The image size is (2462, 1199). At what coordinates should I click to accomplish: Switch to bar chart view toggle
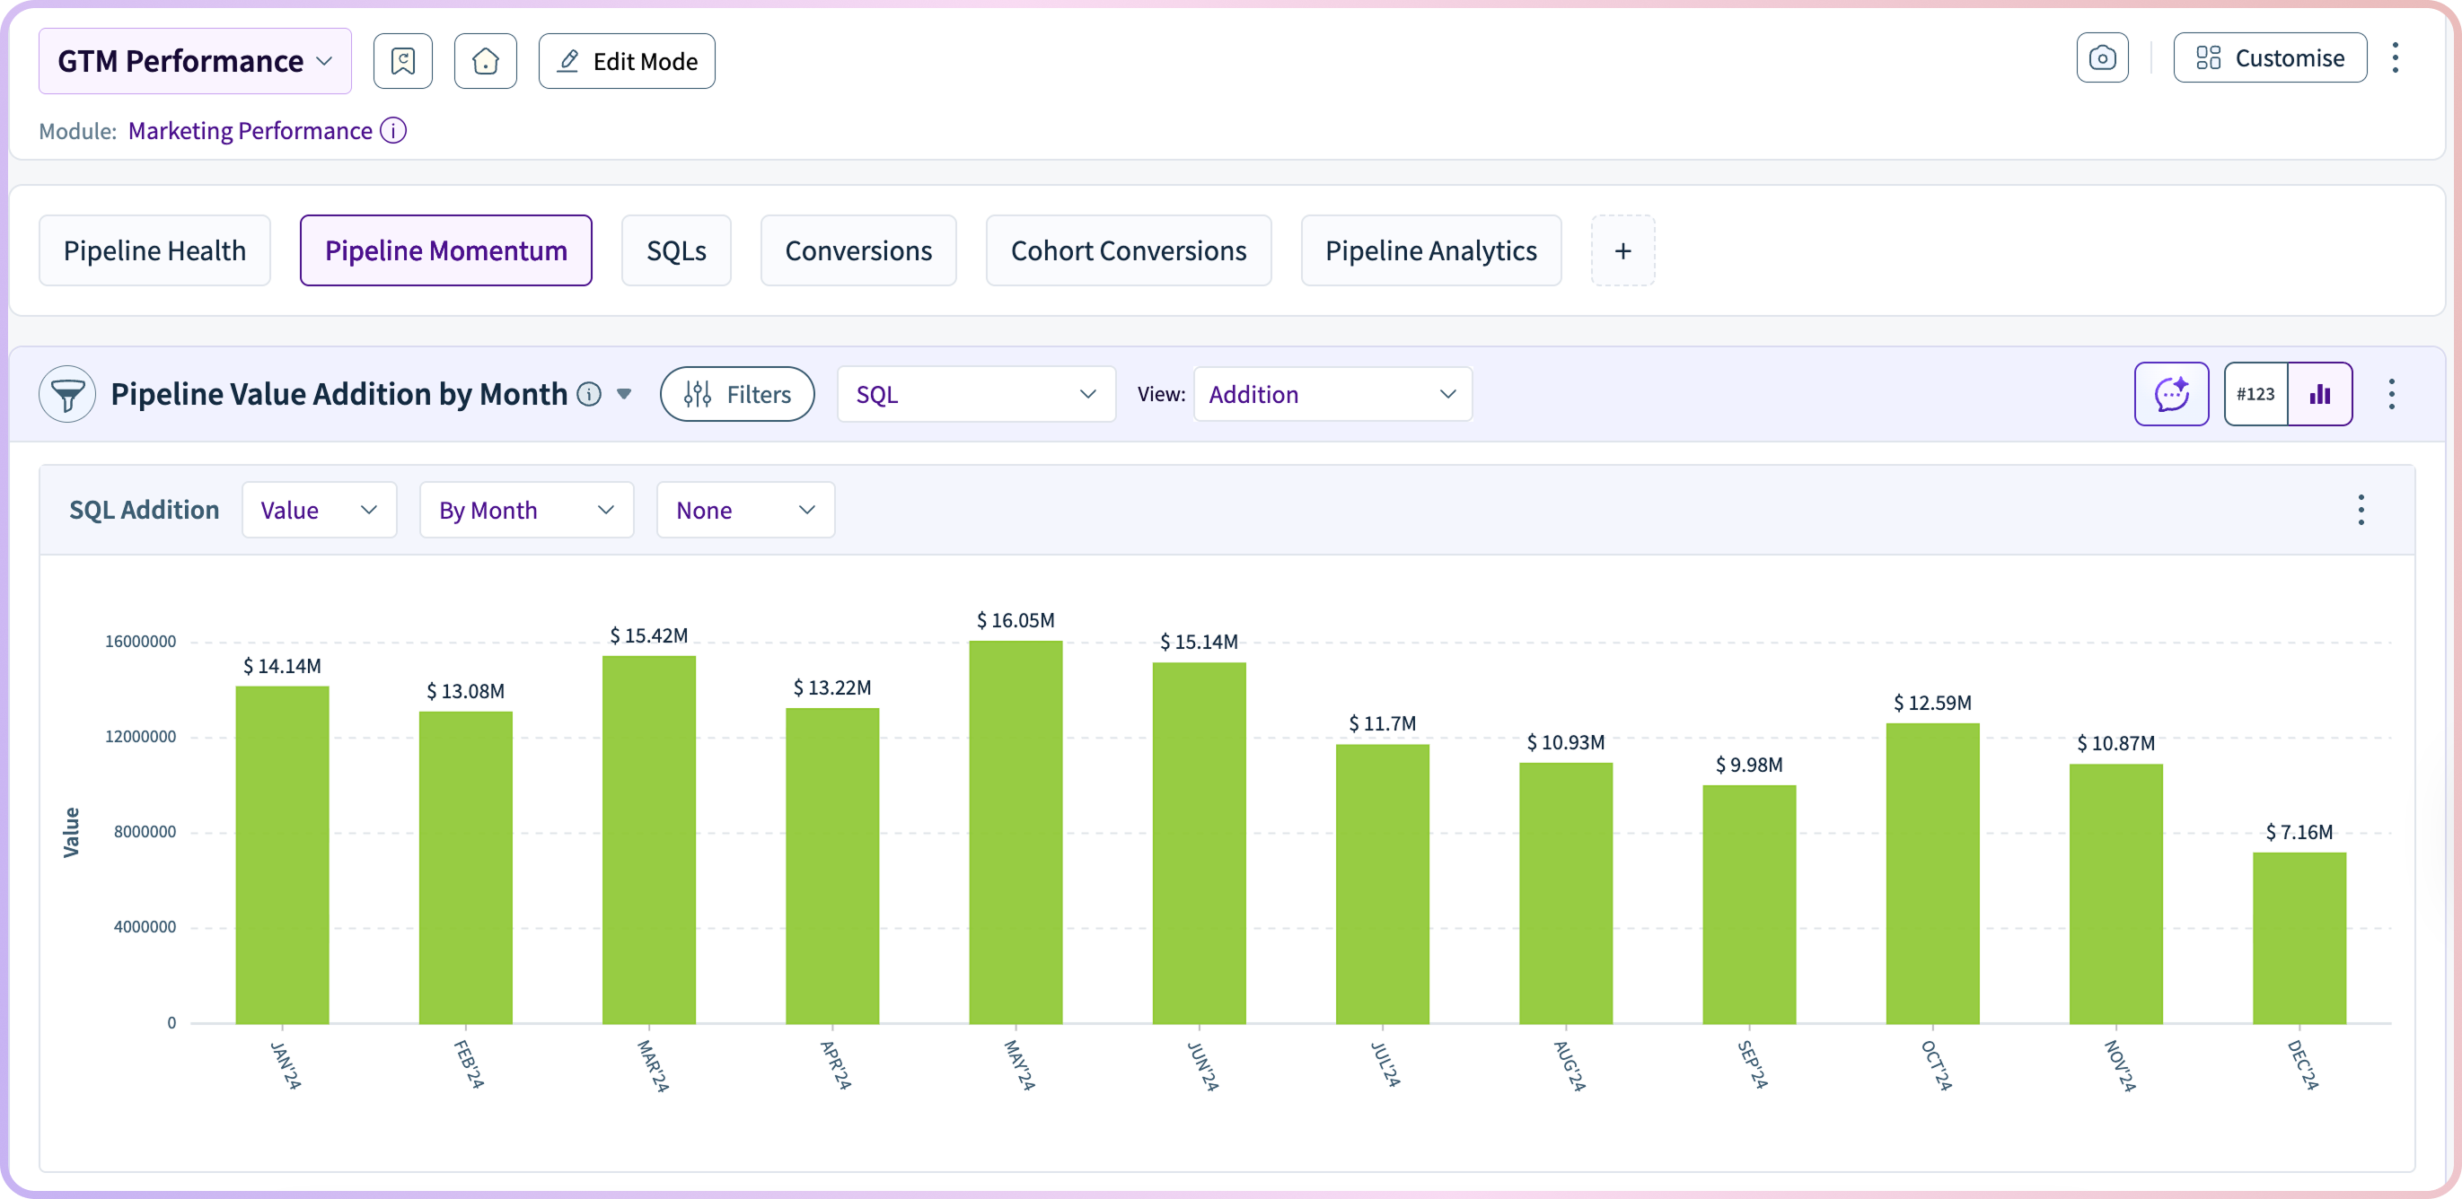(2319, 394)
